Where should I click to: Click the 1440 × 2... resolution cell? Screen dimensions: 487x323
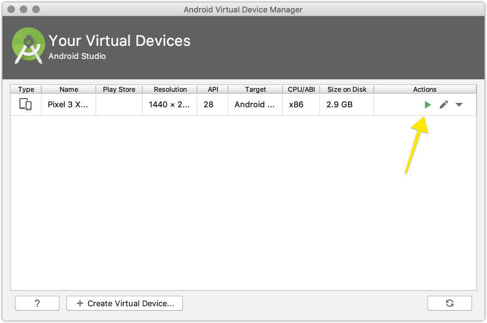point(170,105)
